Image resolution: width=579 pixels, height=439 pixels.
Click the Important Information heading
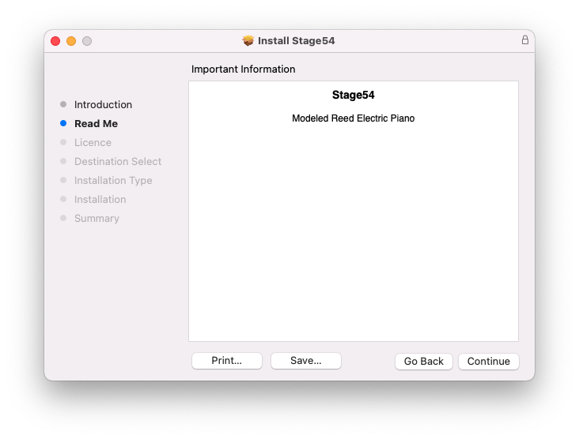coord(243,69)
